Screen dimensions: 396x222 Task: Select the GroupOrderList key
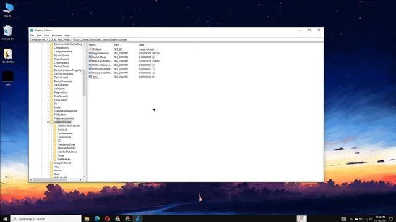[x=62, y=163]
